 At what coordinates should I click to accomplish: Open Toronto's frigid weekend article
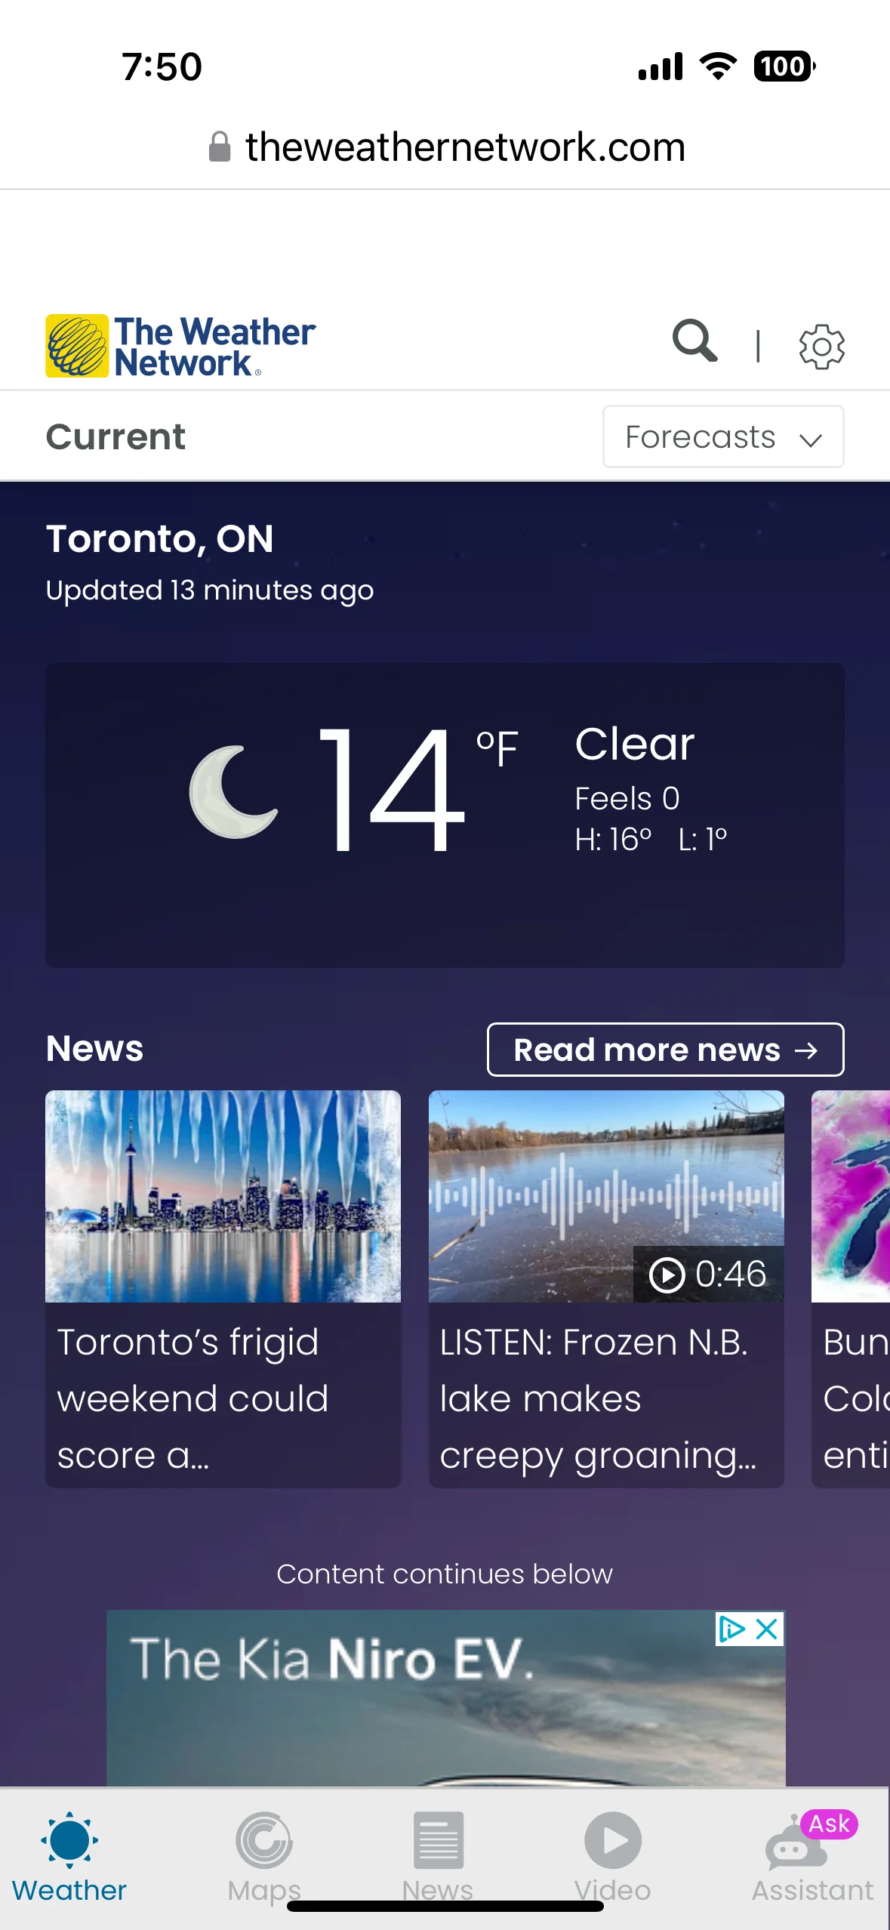[x=193, y=1398]
